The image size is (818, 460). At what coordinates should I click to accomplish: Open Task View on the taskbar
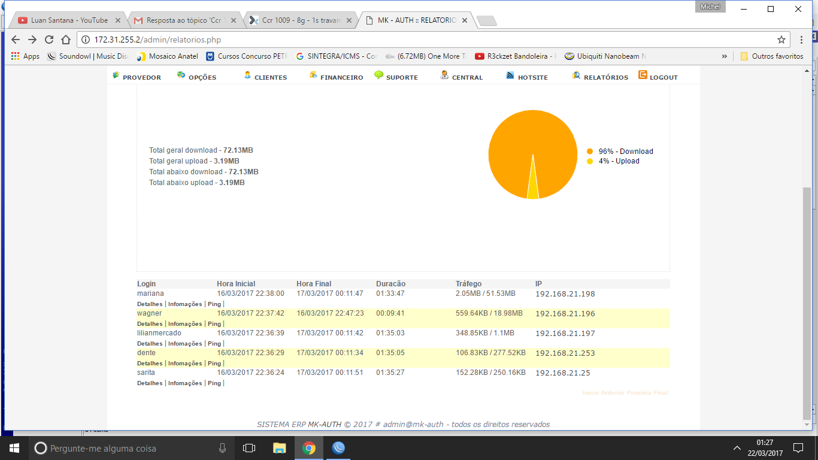click(x=249, y=448)
